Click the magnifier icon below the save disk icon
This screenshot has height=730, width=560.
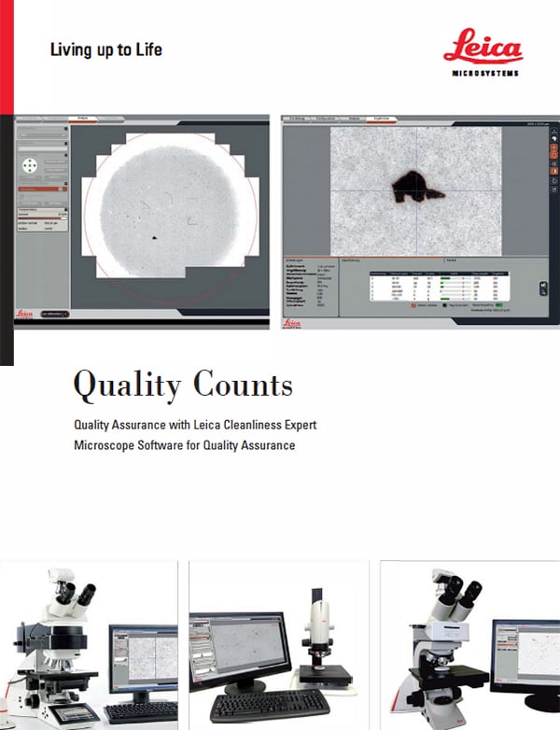click(543, 292)
